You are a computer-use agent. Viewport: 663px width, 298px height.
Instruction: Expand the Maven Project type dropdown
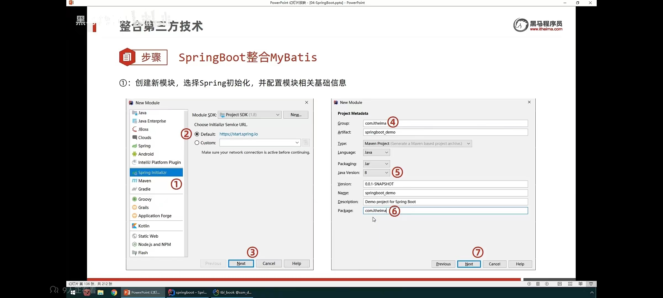pos(417,143)
